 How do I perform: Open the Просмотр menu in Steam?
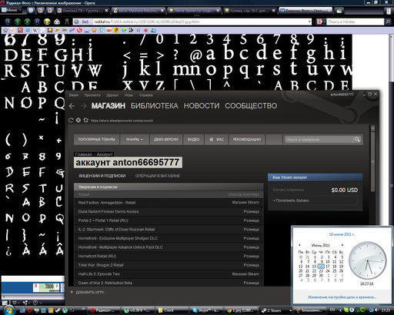click(92, 95)
